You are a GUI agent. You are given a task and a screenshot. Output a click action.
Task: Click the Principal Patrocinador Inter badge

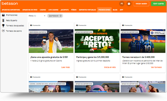pyautogui.click(x=157, y=33)
